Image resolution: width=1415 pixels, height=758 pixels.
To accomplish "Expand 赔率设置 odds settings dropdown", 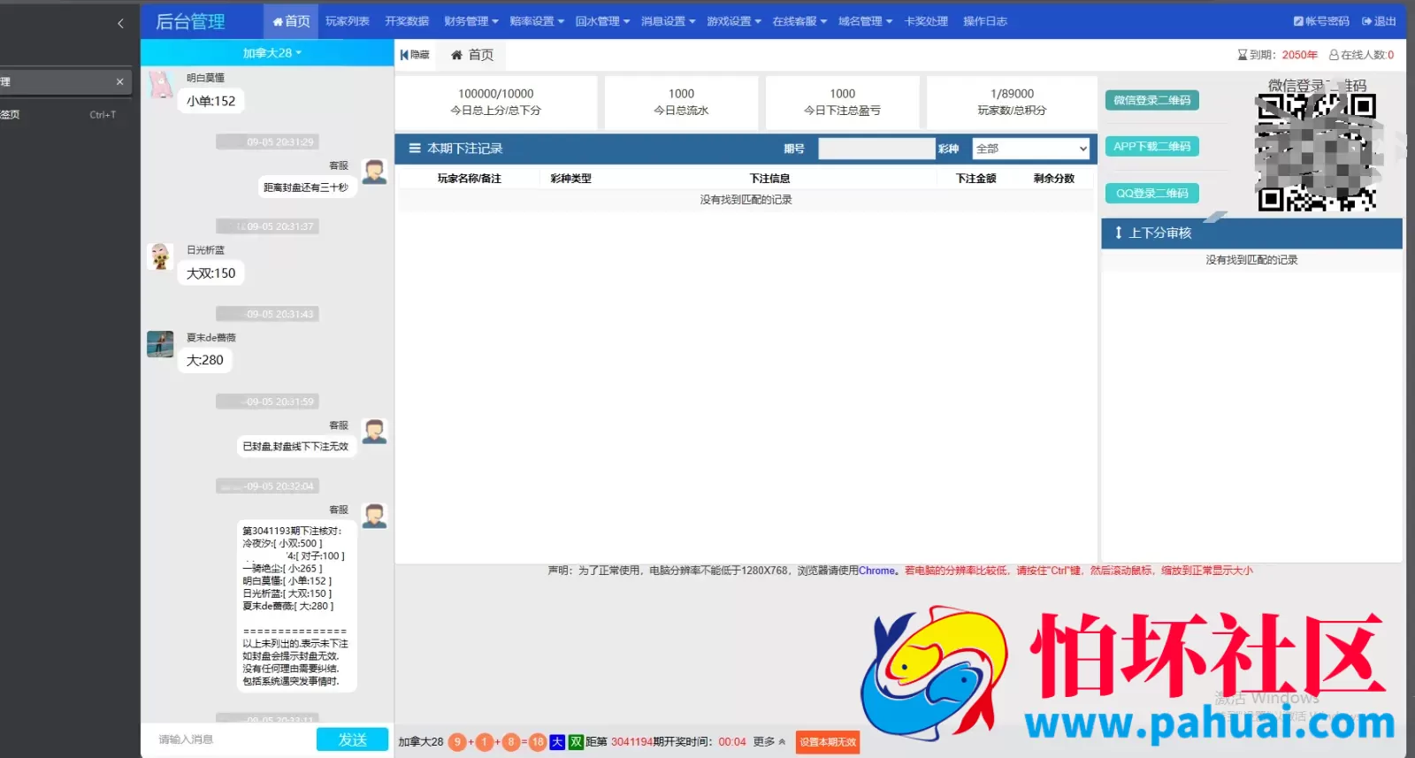I will pos(537,21).
